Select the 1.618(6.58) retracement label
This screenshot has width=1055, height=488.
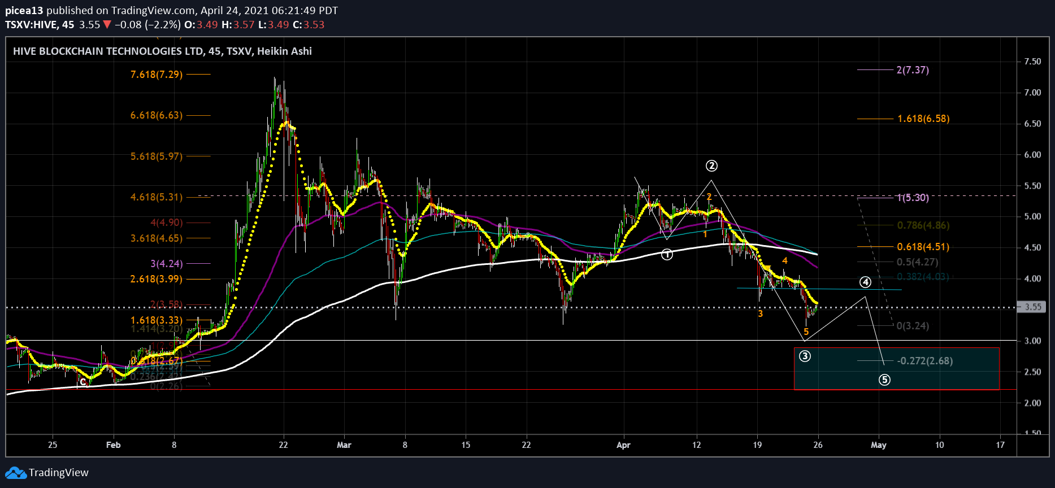(923, 119)
